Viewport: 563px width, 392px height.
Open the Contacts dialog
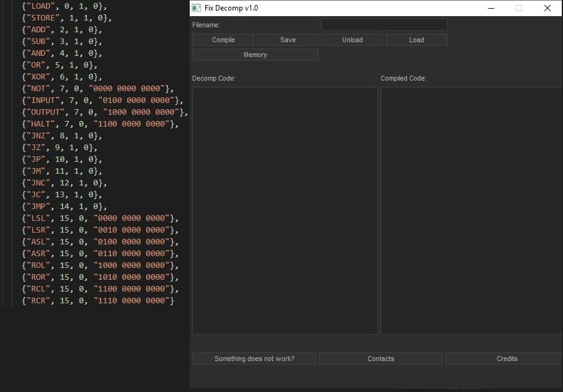tap(381, 359)
